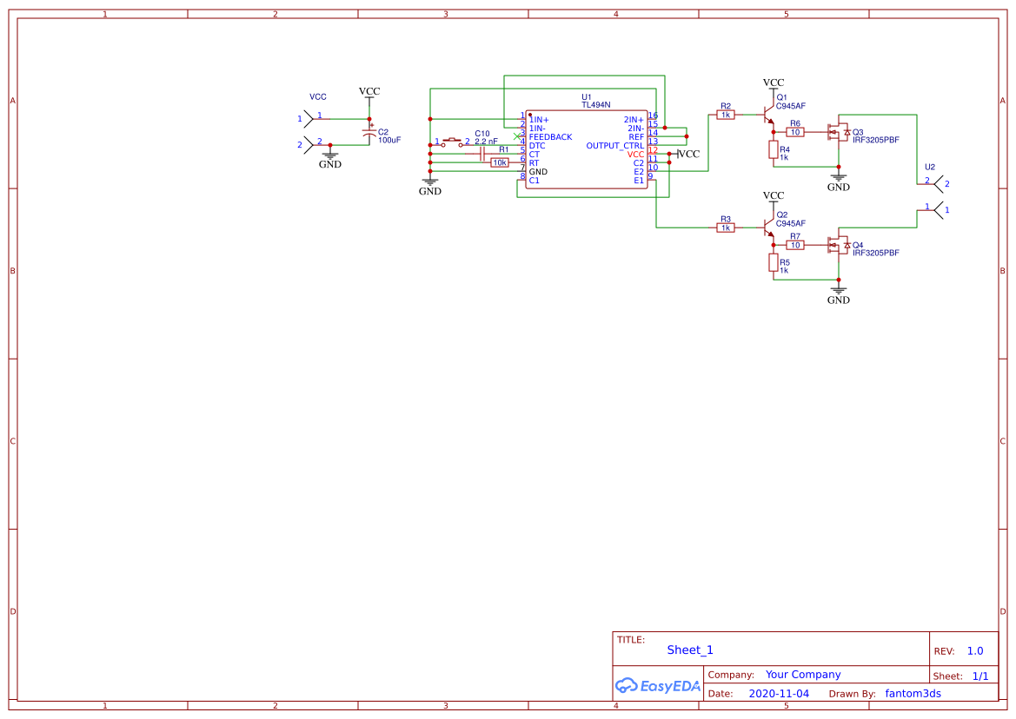The height and width of the screenshot is (719, 1016).
Task: Pick the Q3 IRF3205PBF MOSFET symbol
Action: (x=839, y=132)
